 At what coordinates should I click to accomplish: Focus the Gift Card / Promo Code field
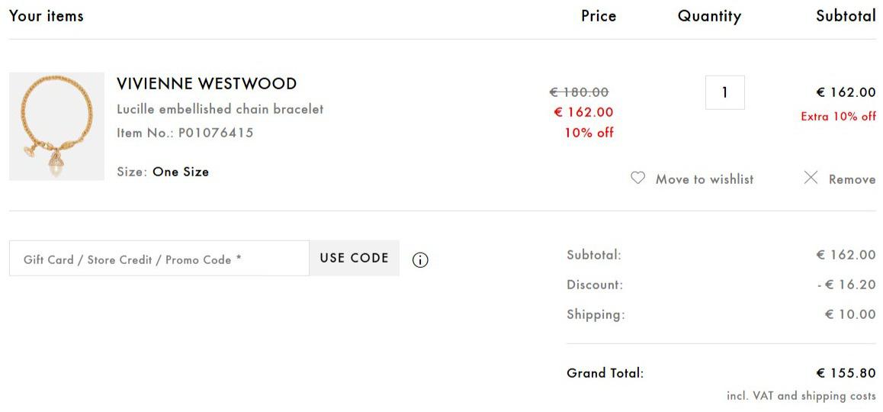tap(159, 259)
